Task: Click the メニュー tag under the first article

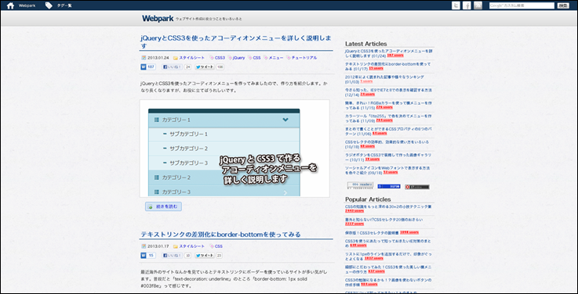Action: (x=276, y=58)
